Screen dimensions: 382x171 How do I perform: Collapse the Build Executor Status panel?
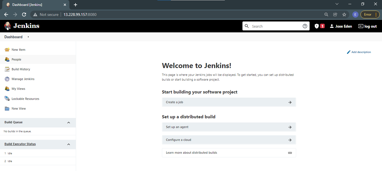pos(69,144)
